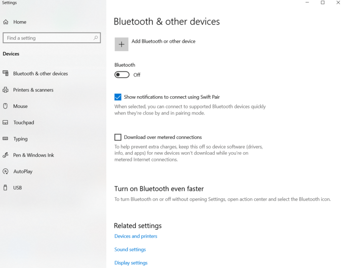Click the Find a setting search box
This screenshot has width=344, height=268.
52,38
